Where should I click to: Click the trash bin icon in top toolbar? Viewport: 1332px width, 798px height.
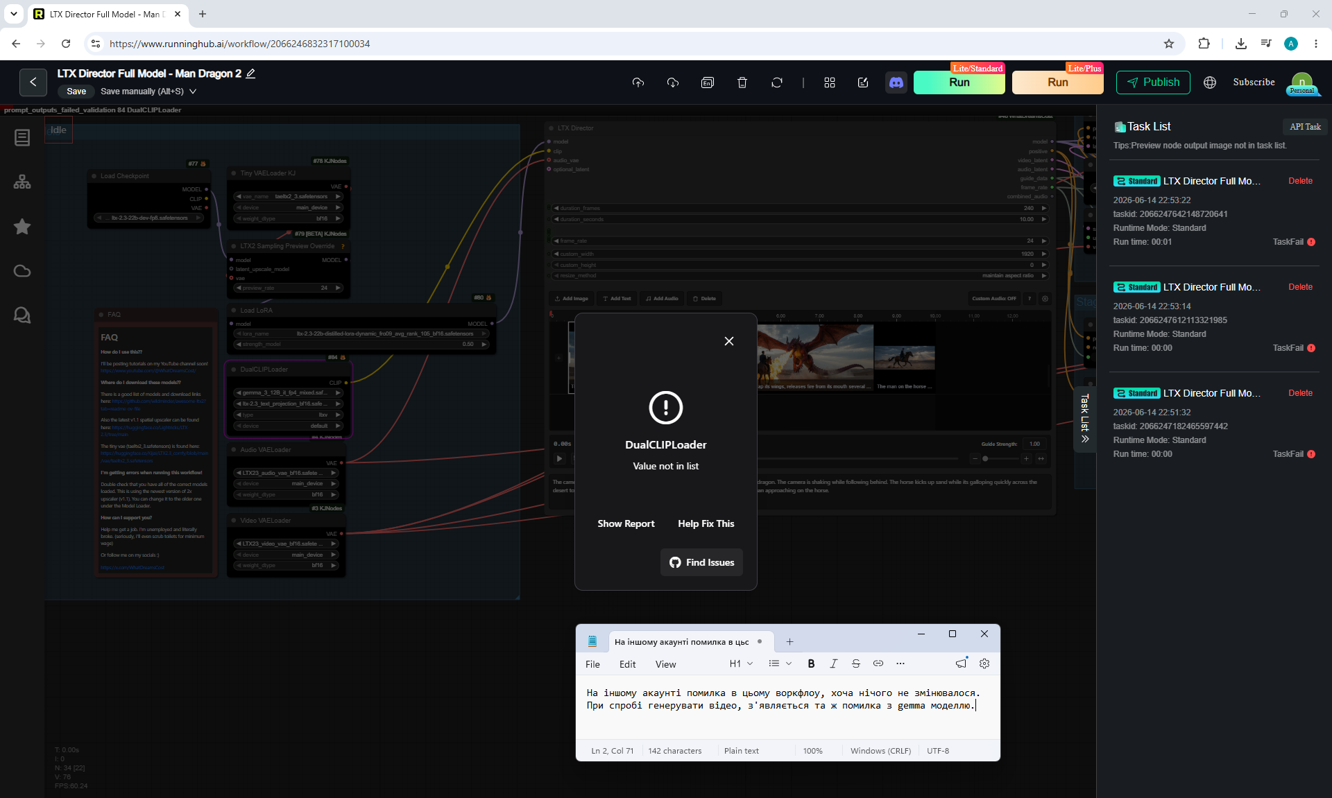tap(742, 83)
